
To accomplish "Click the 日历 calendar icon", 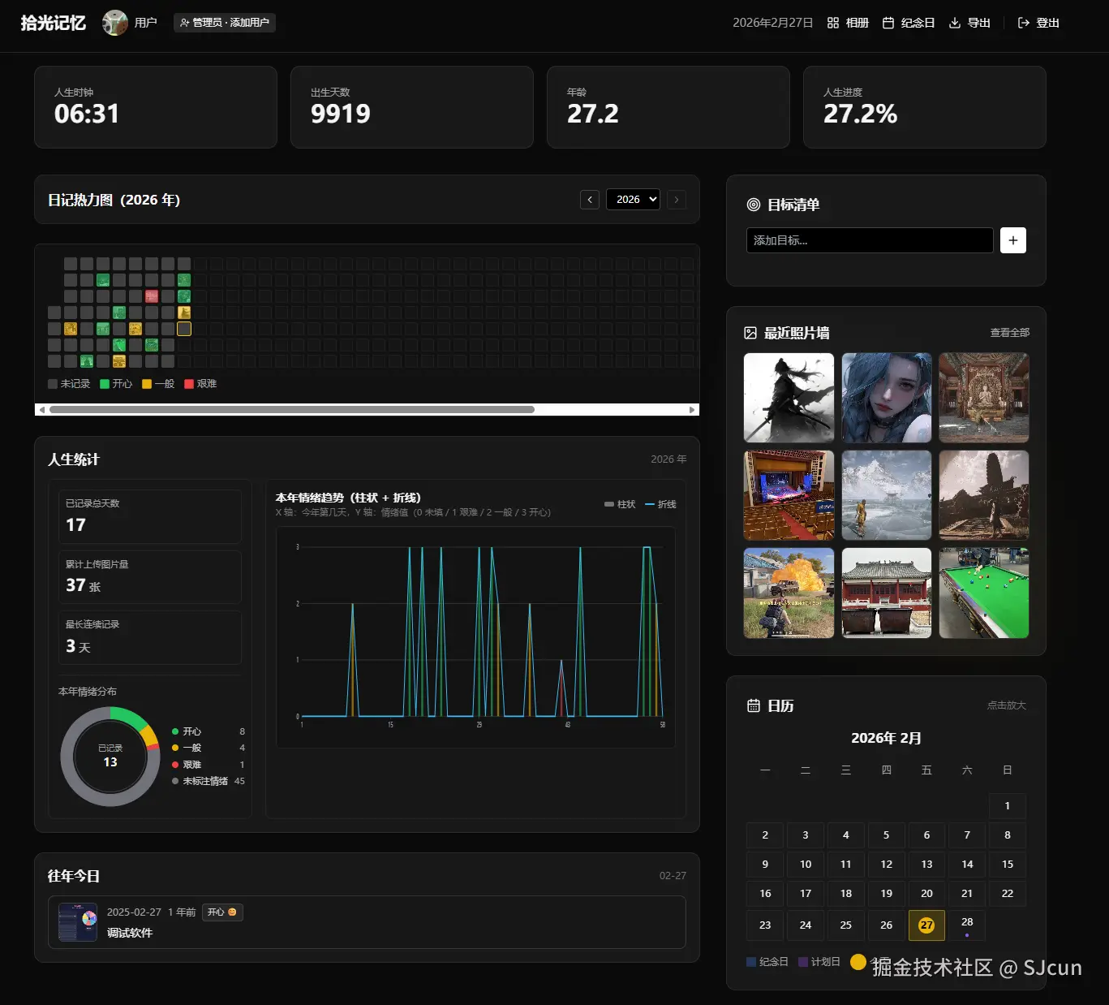I will click(754, 705).
